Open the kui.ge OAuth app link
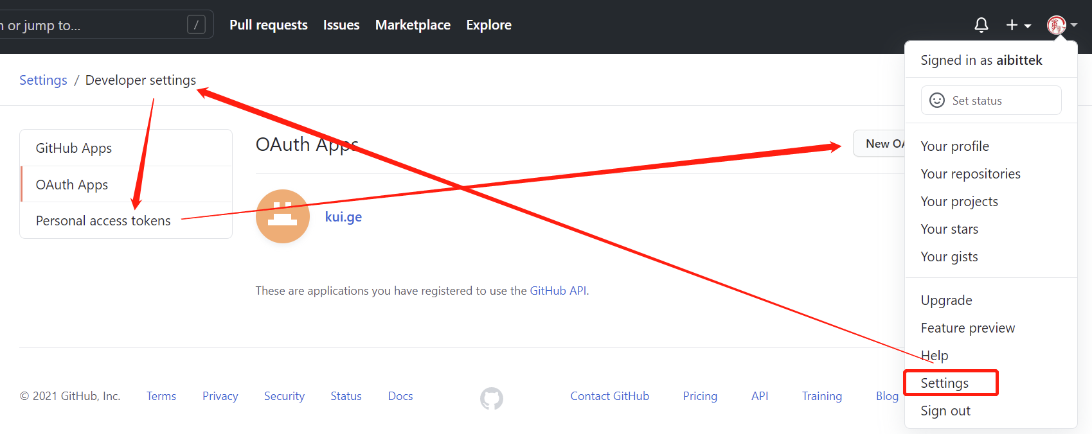Image resolution: width=1092 pixels, height=434 pixels. click(x=343, y=217)
